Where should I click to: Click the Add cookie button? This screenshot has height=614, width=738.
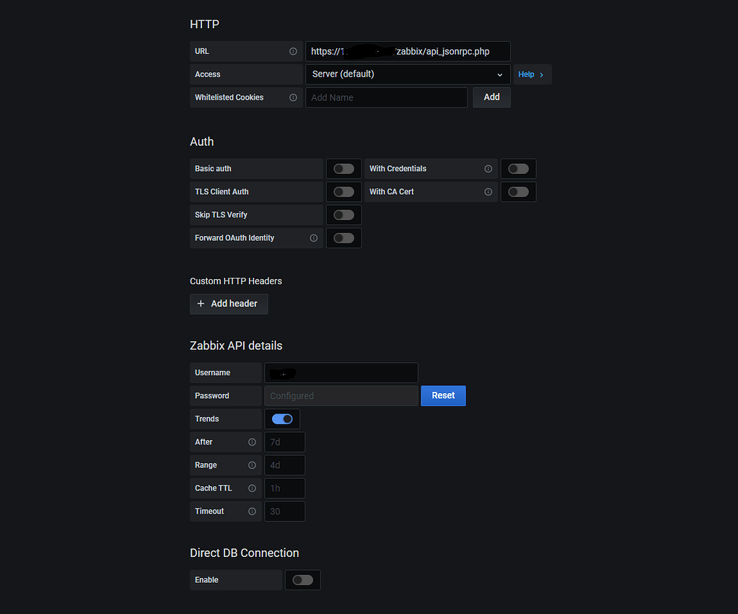click(491, 97)
